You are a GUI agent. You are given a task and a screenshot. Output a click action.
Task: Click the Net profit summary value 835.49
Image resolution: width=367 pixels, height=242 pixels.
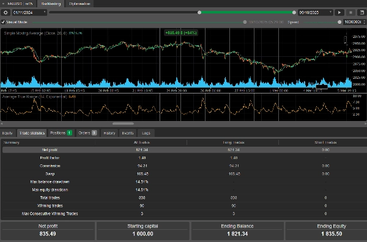point(48,234)
